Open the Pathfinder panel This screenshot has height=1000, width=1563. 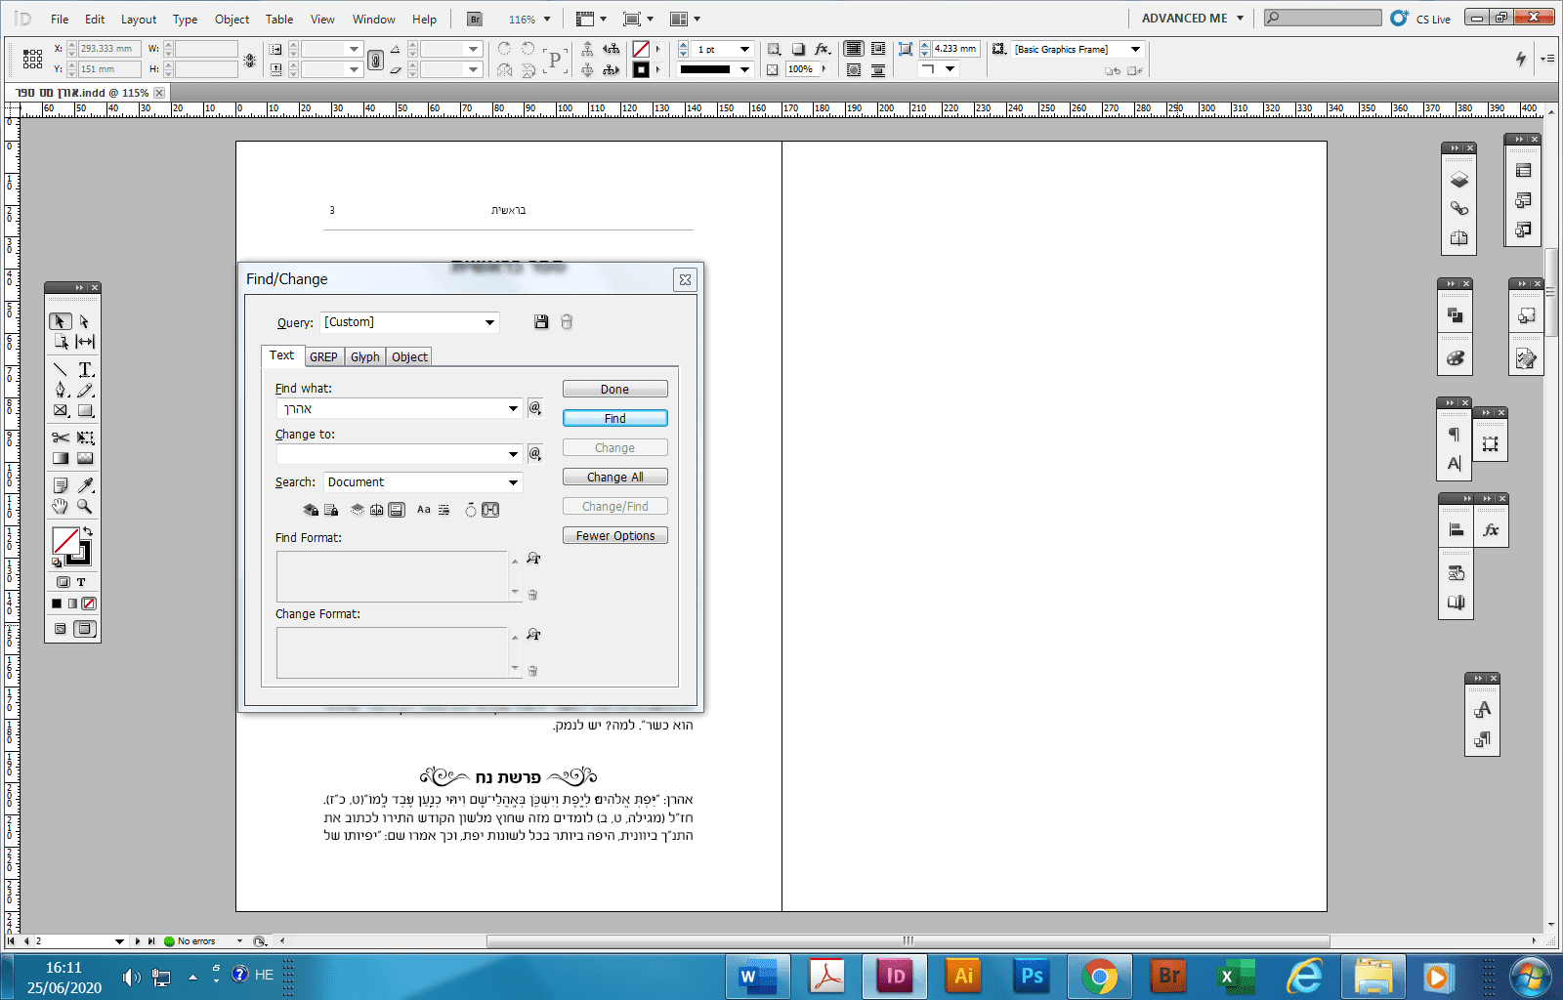pos(1455,315)
